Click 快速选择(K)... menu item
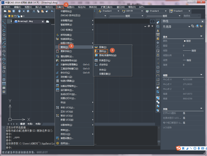Viewport: 207px width, 156px height. [74, 39]
